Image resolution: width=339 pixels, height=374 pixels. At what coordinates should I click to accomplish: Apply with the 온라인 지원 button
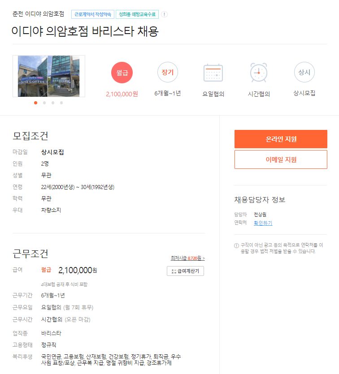pyautogui.click(x=281, y=139)
